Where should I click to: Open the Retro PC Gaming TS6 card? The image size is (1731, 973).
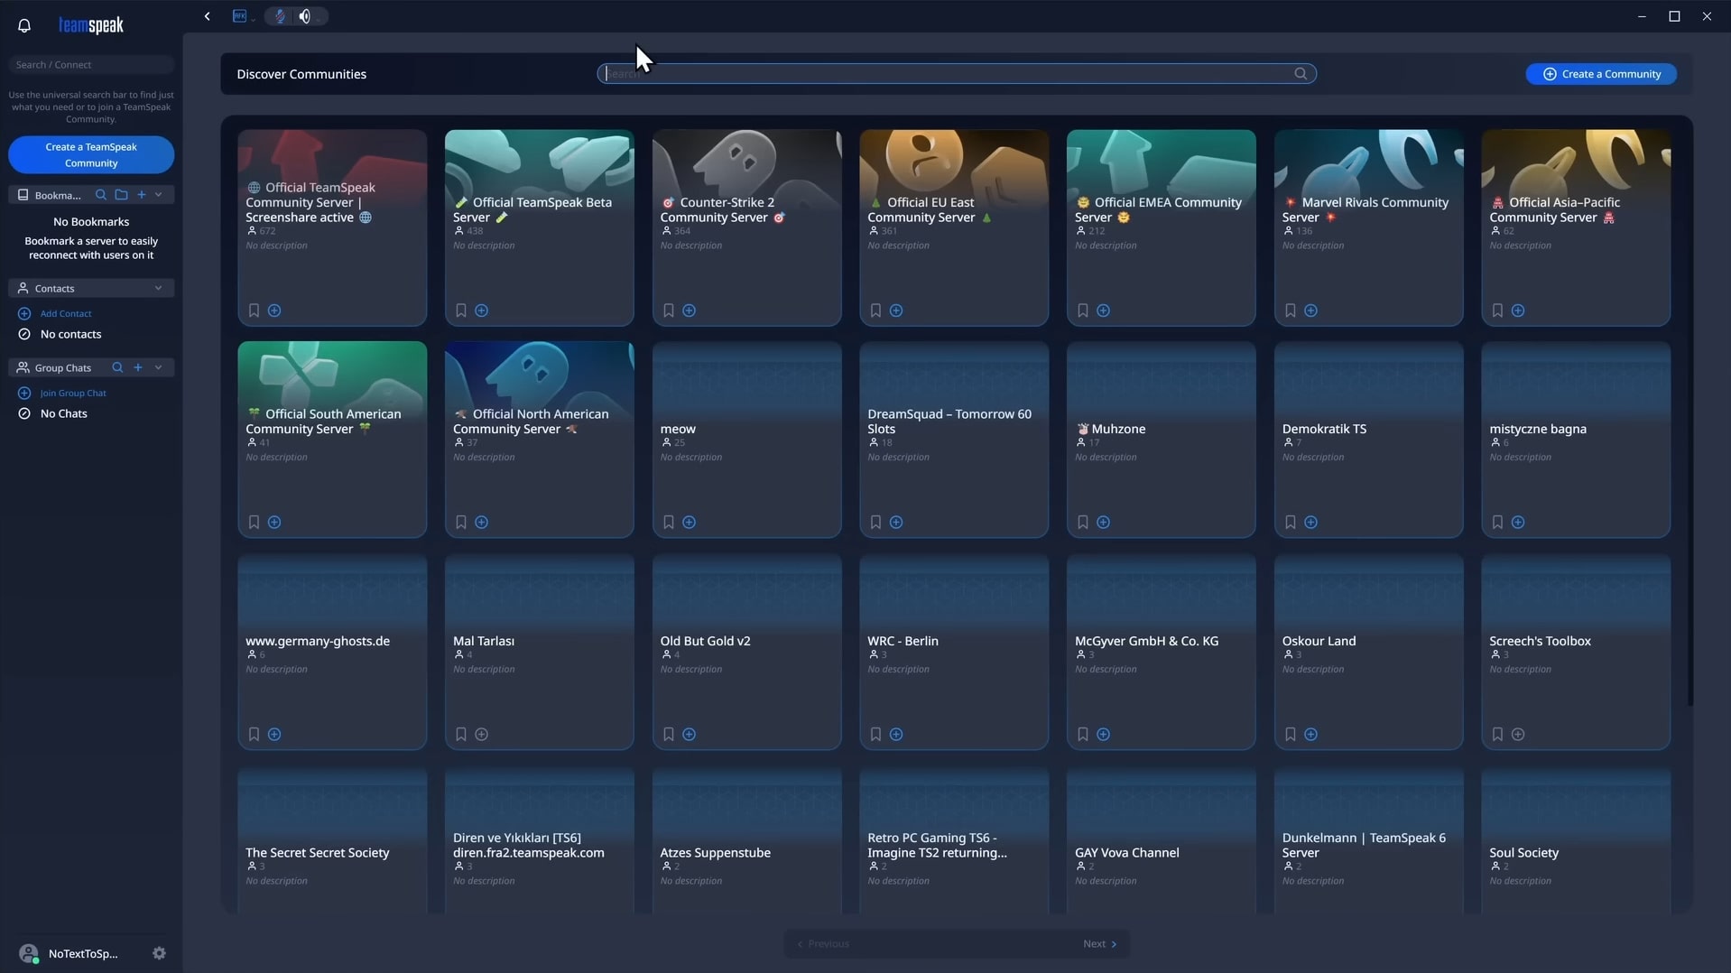(x=954, y=840)
